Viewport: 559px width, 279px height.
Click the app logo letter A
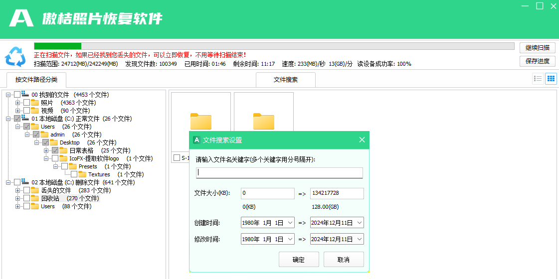click(x=21, y=18)
